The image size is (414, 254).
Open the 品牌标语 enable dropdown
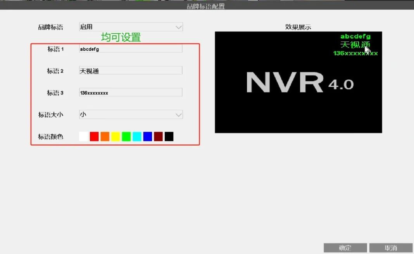pos(131,27)
